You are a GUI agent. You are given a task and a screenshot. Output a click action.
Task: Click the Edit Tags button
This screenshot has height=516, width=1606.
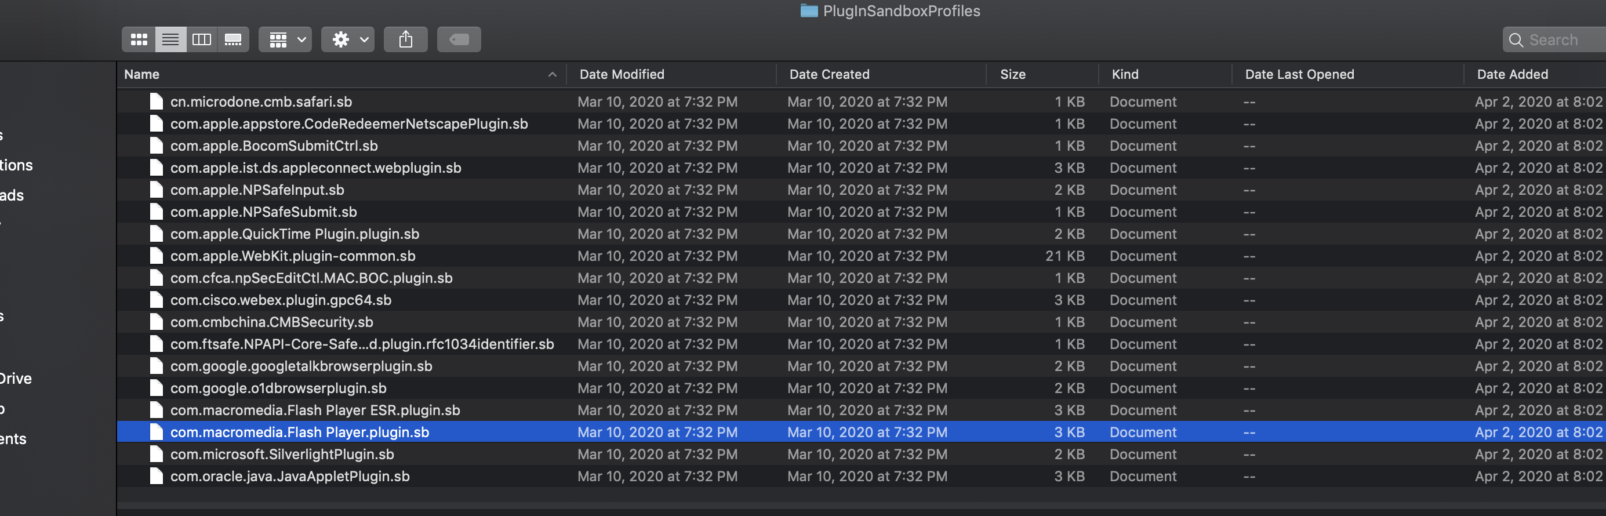(x=459, y=40)
